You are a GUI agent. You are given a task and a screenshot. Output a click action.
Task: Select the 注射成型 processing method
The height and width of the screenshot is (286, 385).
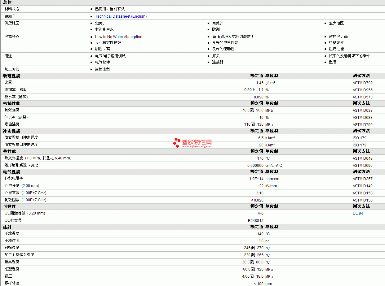103,69
